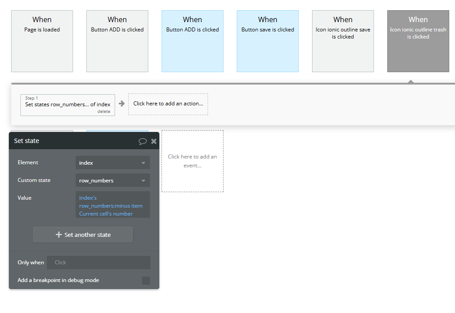The width and height of the screenshot is (455, 313).
Task: Click here to add an event
Action: pyautogui.click(x=193, y=161)
